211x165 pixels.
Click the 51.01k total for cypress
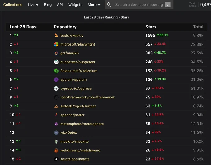point(197,89)
